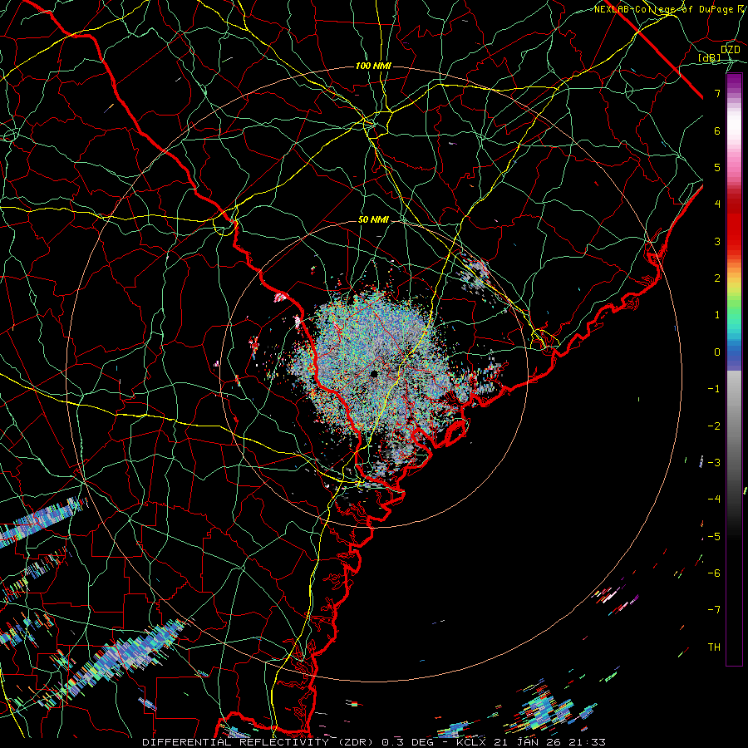
Task: Click the "[dB]" units label
Action: (x=710, y=57)
